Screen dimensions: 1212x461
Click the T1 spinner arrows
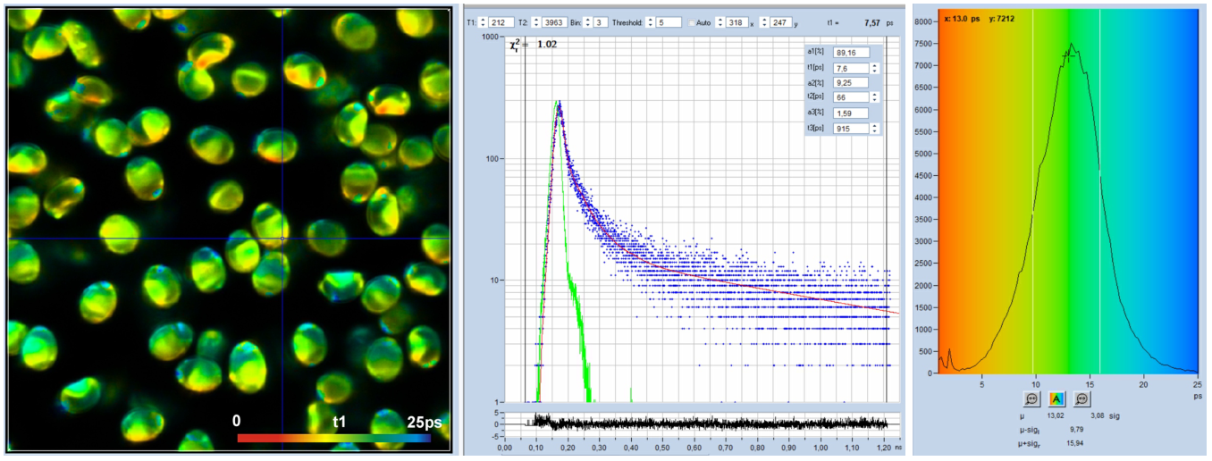click(483, 22)
